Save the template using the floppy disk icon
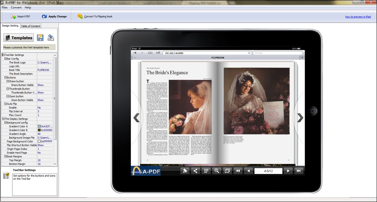This screenshot has height=202, width=377. [40, 38]
